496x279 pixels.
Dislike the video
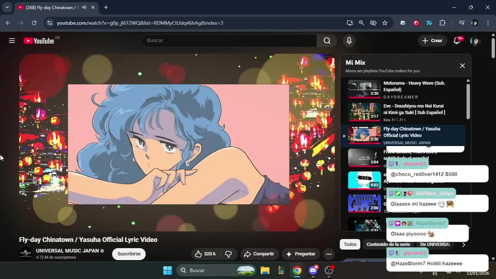229,254
